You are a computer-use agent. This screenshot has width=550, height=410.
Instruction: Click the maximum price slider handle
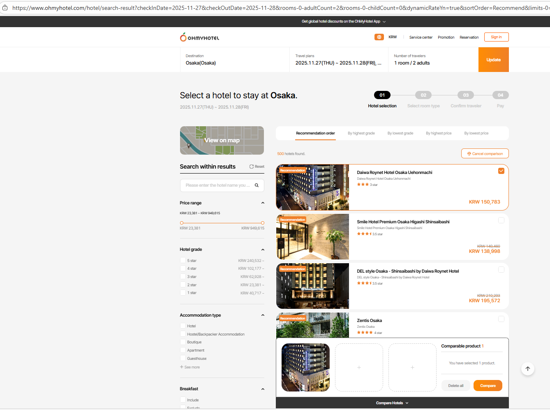pos(263,223)
